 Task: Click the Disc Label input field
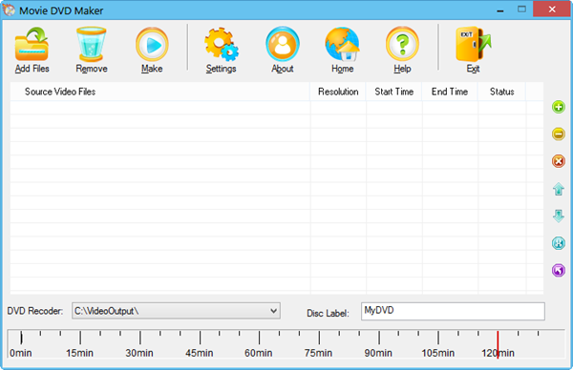tap(453, 311)
